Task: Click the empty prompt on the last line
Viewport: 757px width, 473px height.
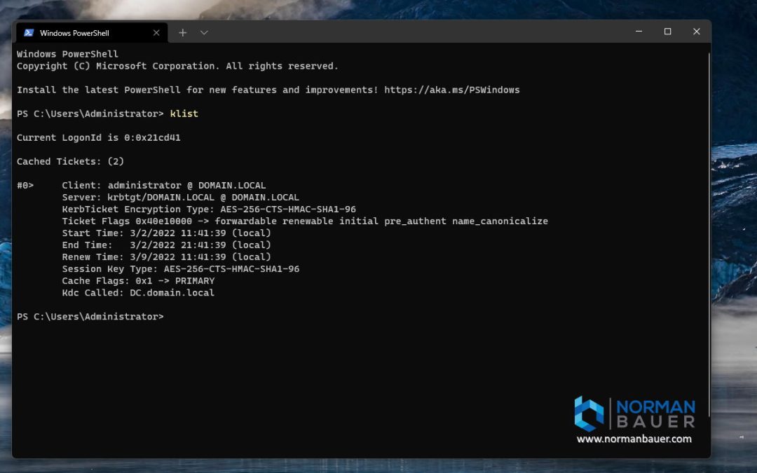Action: (90, 317)
